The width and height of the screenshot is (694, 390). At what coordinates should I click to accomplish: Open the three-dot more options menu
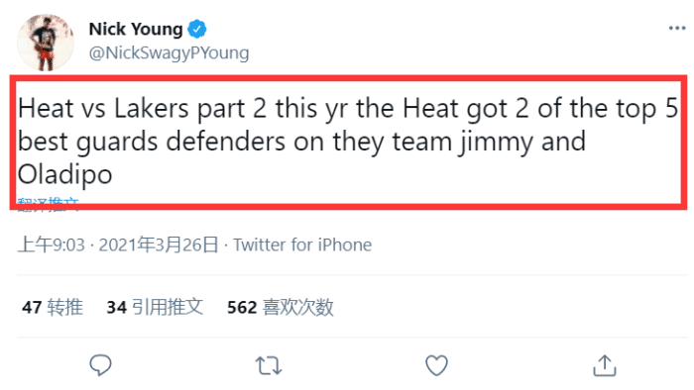pyautogui.click(x=677, y=29)
